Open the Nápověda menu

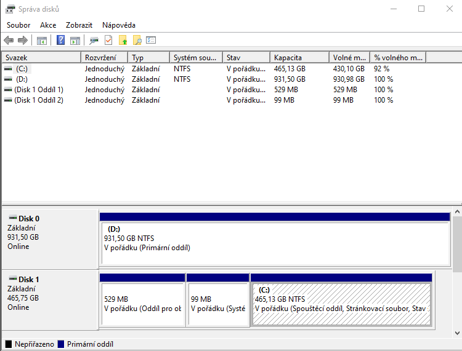point(119,25)
